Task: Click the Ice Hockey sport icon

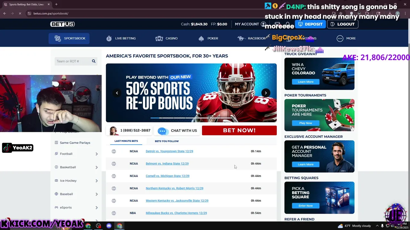Action: click(x=56, y=180)
